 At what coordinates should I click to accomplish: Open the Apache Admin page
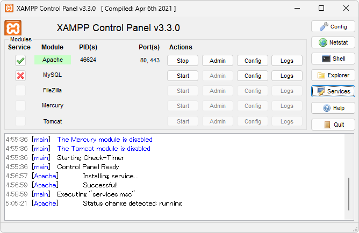pos(217,61)
